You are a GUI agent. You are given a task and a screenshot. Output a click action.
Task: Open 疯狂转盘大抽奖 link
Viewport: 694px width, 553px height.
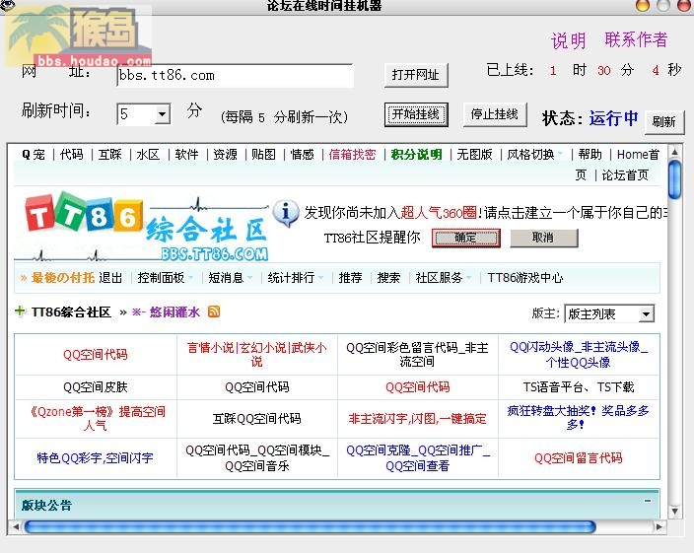(x=579, y=418)
